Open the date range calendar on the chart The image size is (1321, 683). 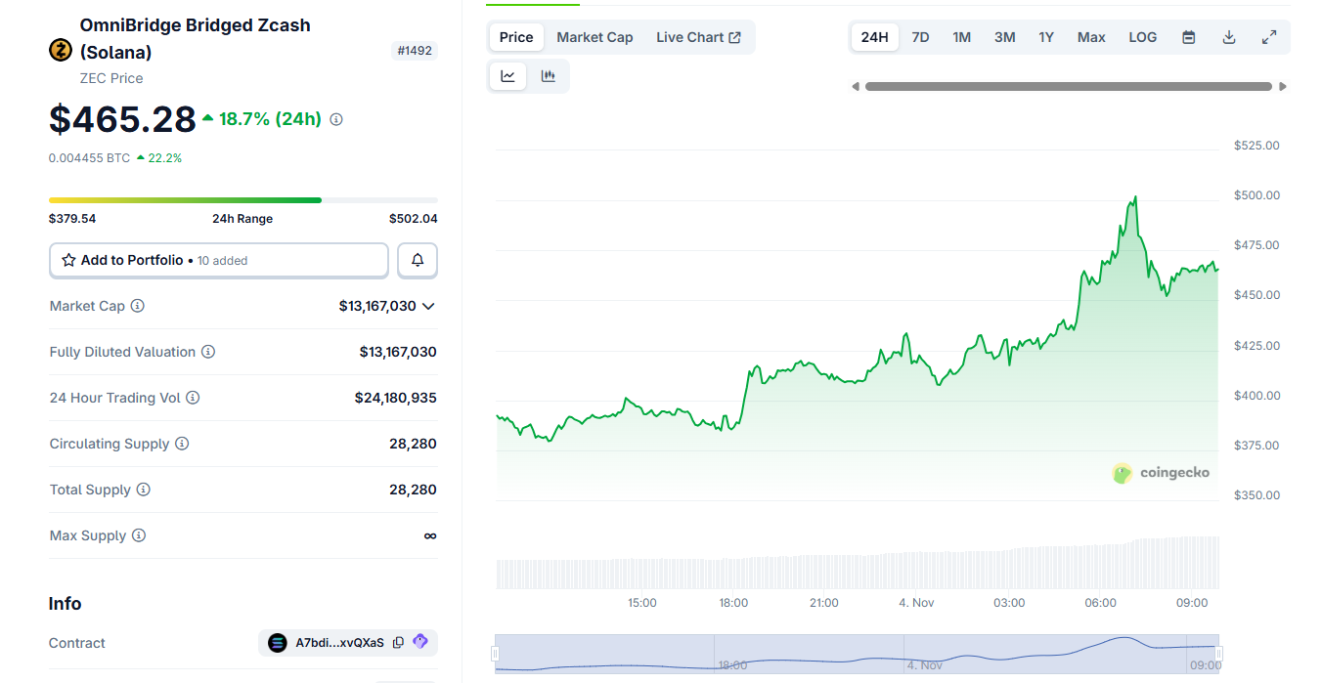click(1187, 36)
